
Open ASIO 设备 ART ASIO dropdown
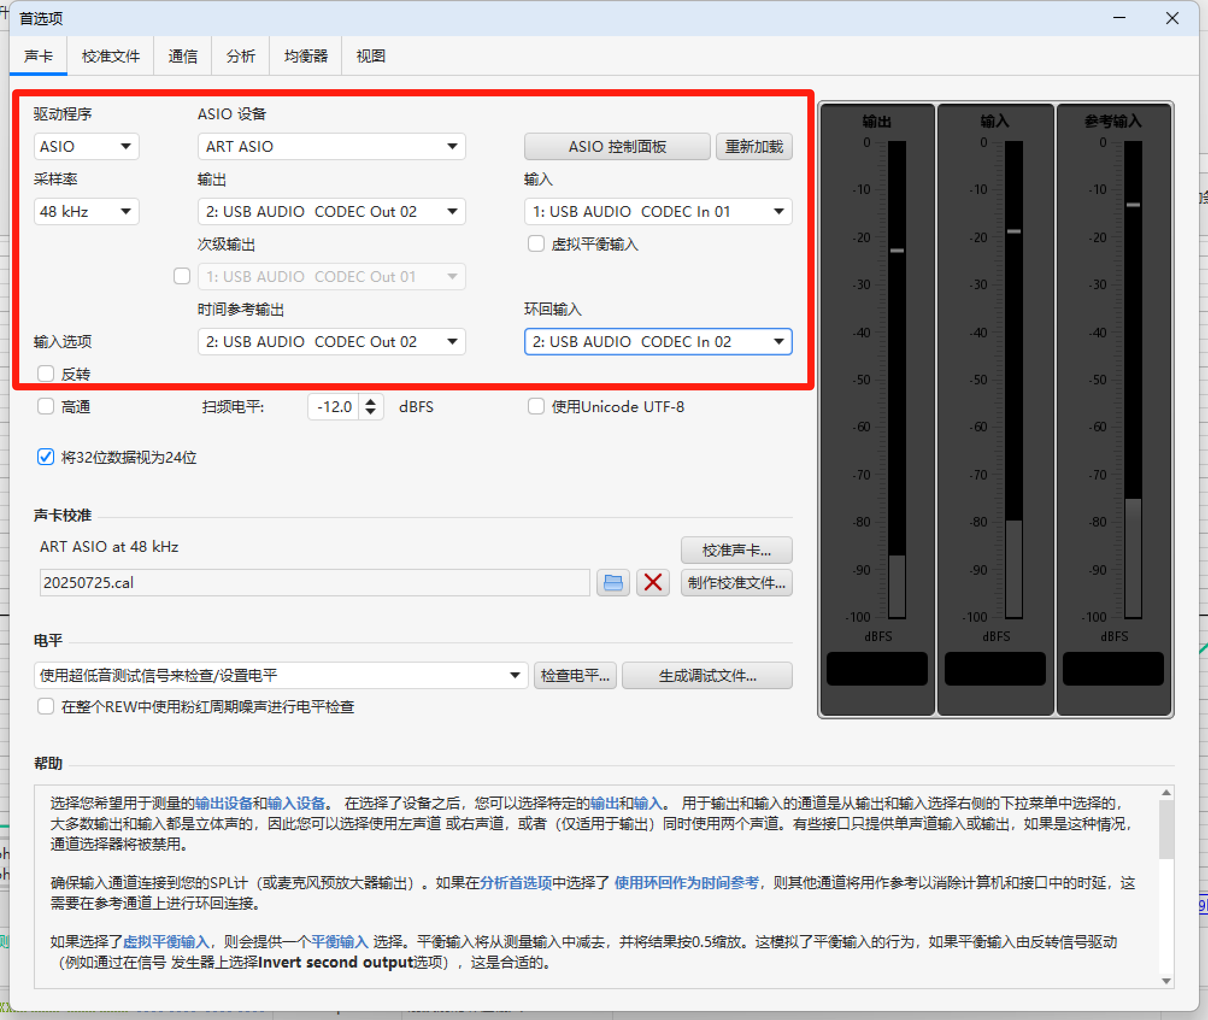tap(331, 146)
